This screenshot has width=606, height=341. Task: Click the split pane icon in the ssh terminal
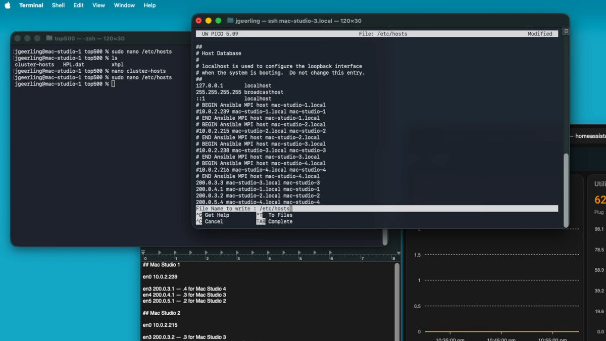[x=566, y=31]
